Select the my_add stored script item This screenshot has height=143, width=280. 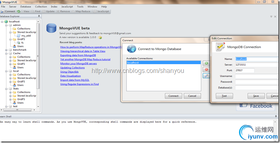click(24, 36)
